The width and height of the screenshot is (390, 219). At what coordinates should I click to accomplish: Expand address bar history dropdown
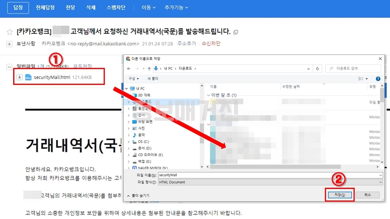pos(309,69)
